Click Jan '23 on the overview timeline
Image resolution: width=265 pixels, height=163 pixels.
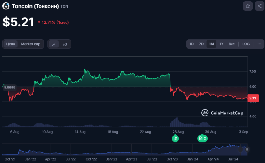112,159
